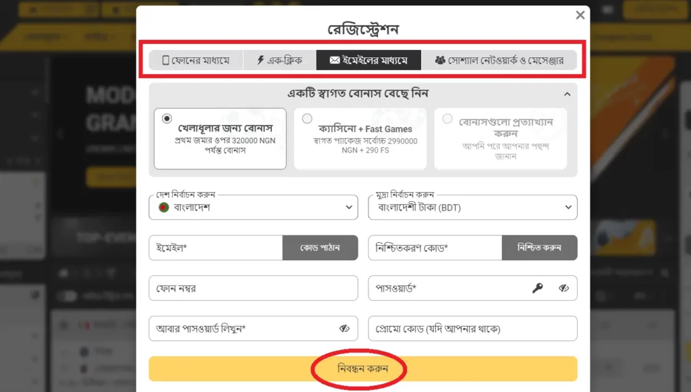The height and width of the screenshot is (392, 691).
Task: Choose the Casino + Fast Games bonus
Action: [308, 117]
